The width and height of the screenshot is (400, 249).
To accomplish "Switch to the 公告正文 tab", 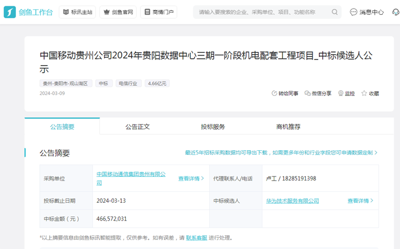I will coord(137,127).
